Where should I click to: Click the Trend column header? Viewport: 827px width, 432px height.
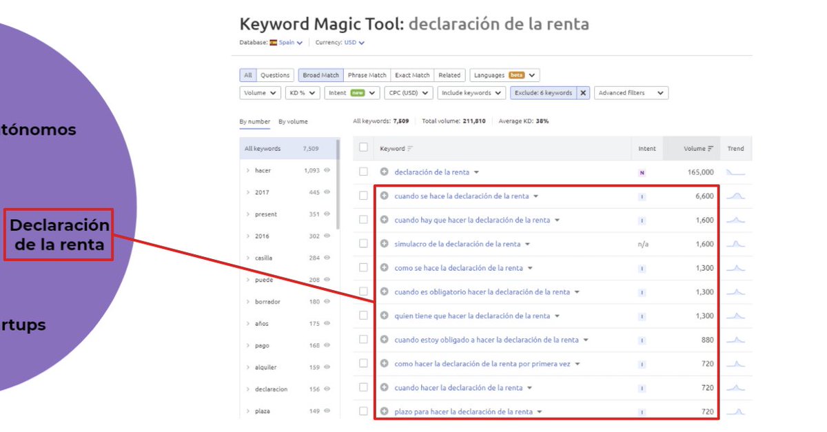click(x=735, y=149)
